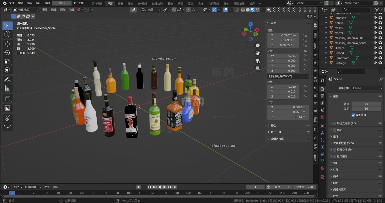Open the Texture properties checker icon

pos(323,177)
